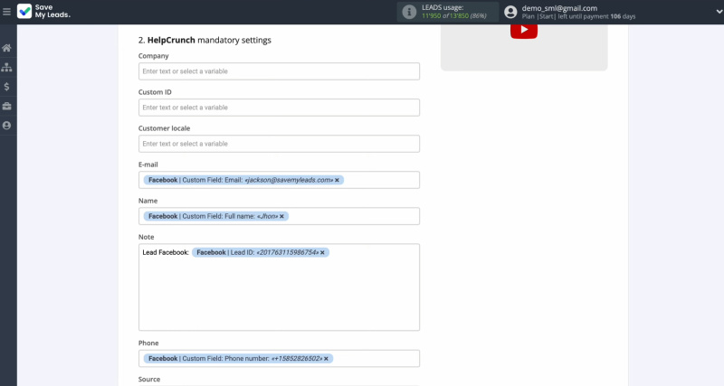Open the user profile sidebar icon
This screenshot has height=386, width=724.
[x=6, y=126]
